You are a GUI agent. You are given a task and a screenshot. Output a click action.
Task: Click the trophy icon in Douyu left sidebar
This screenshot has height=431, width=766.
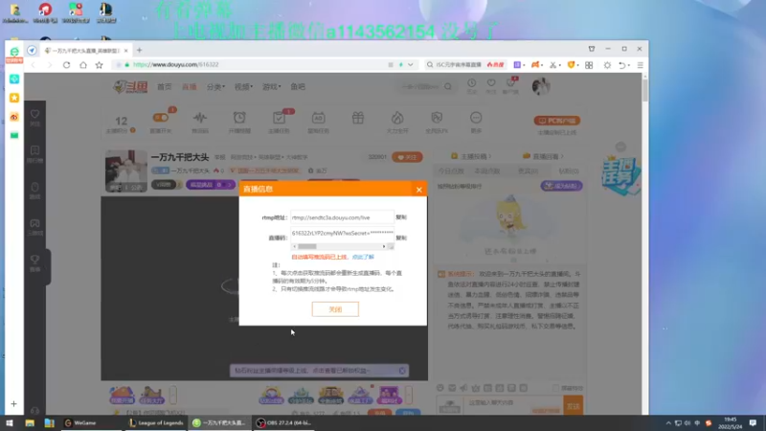[34, 260]
